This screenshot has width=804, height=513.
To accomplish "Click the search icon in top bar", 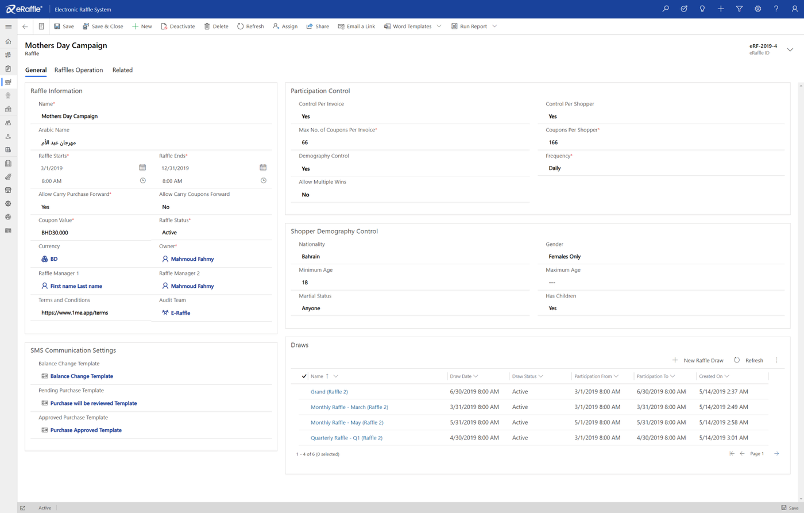I will (666, 9).
